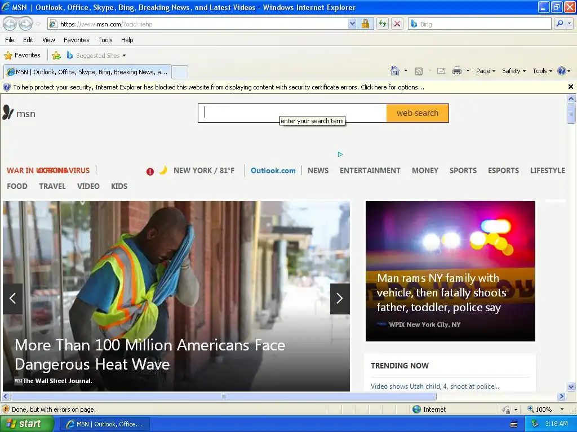The width and height of the screenshot is (577, 432).
Task: Go to the ENTERTAINMENT section
Action: (x=370, y=170)
